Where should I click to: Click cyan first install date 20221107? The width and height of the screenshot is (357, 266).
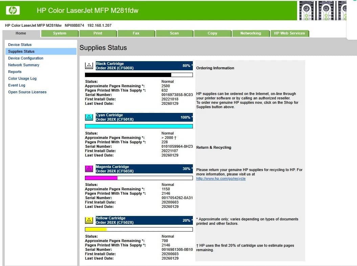point(170,151)
